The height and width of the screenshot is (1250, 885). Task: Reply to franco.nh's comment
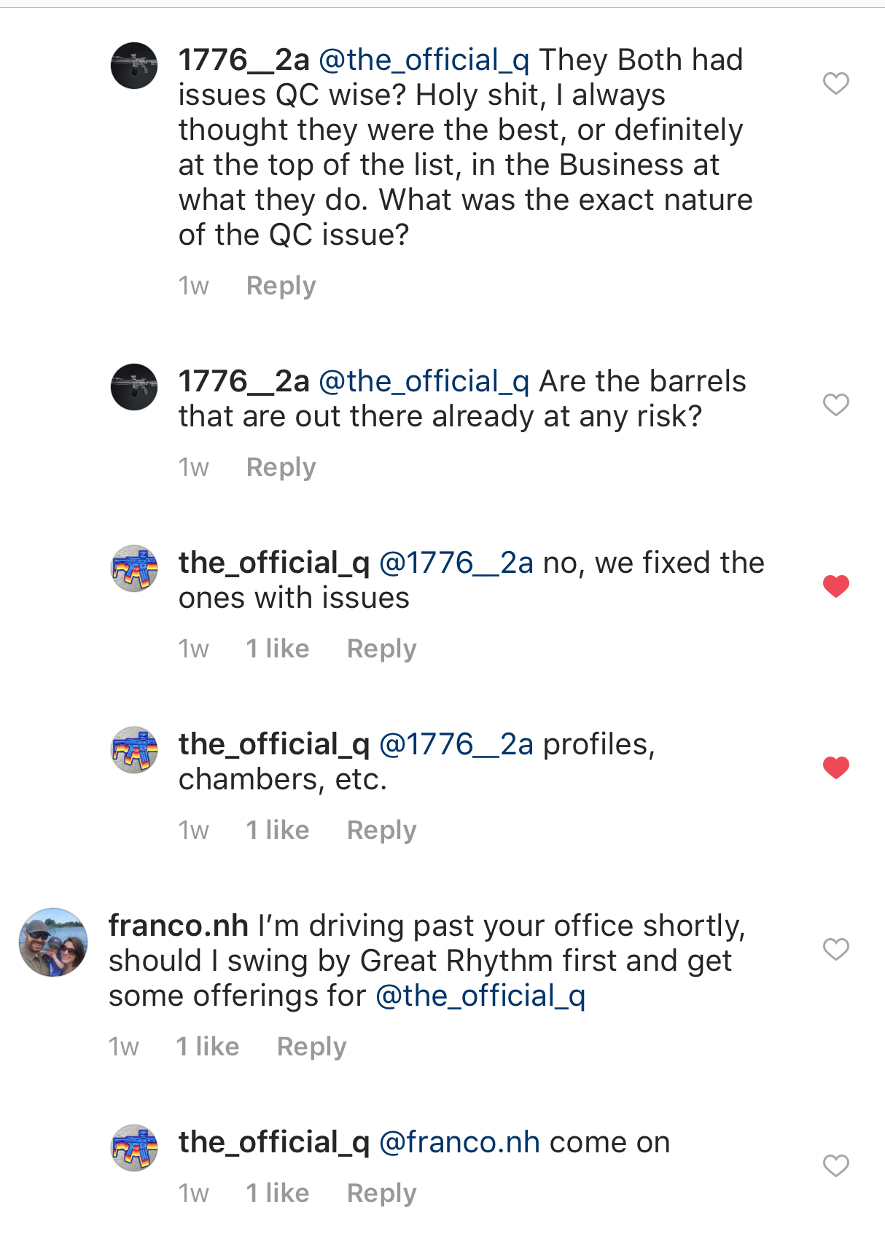pos(311,1047)
